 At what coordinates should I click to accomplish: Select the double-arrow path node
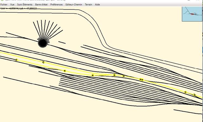[141, 80]
